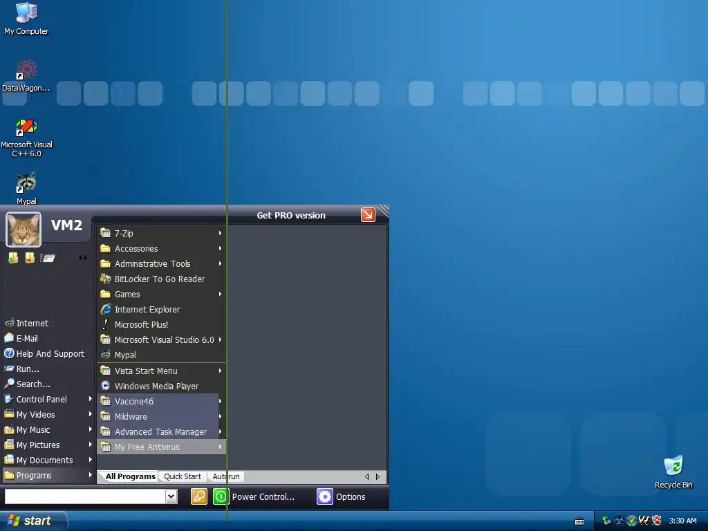
Task: Launch Mypal from programs list
Action: coord(161,355)
